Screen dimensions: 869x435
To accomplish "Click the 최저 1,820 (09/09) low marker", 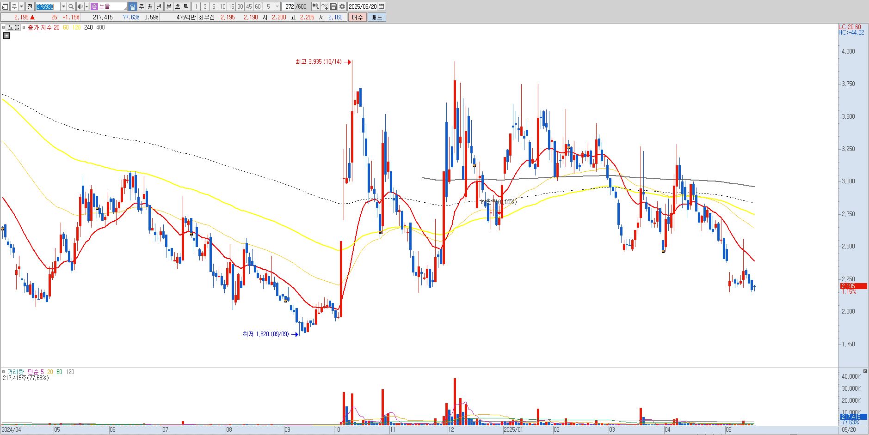I will pos(271,334).
